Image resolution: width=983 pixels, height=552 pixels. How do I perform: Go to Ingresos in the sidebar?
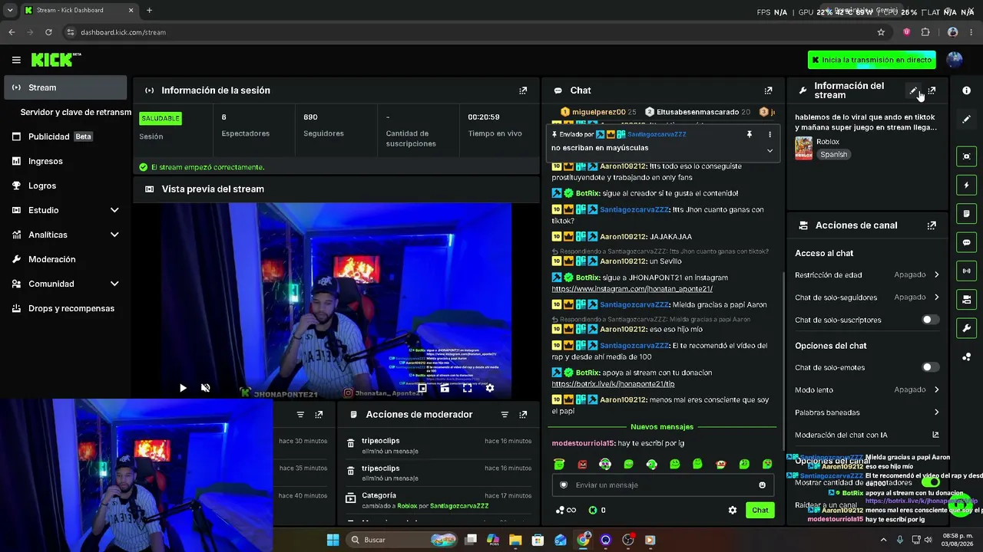click(65, 161)
